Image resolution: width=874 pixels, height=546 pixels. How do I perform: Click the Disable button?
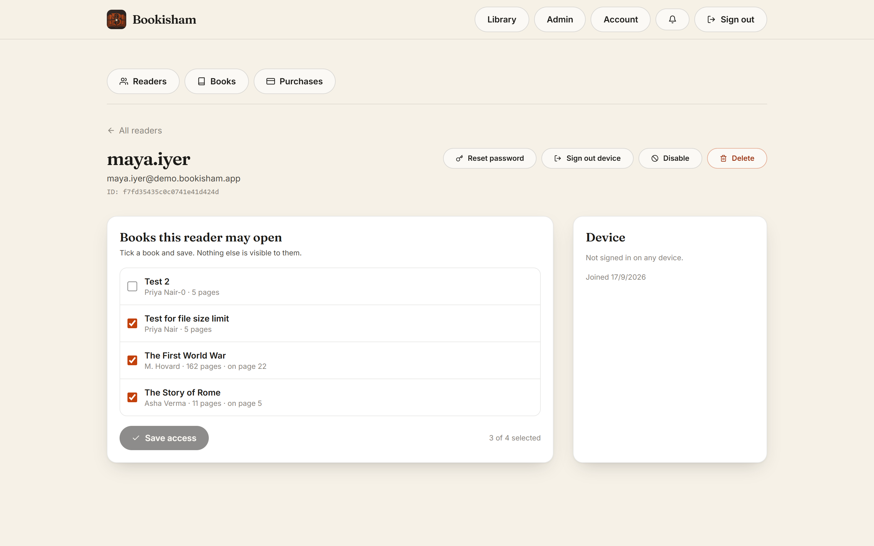point(670,158)
